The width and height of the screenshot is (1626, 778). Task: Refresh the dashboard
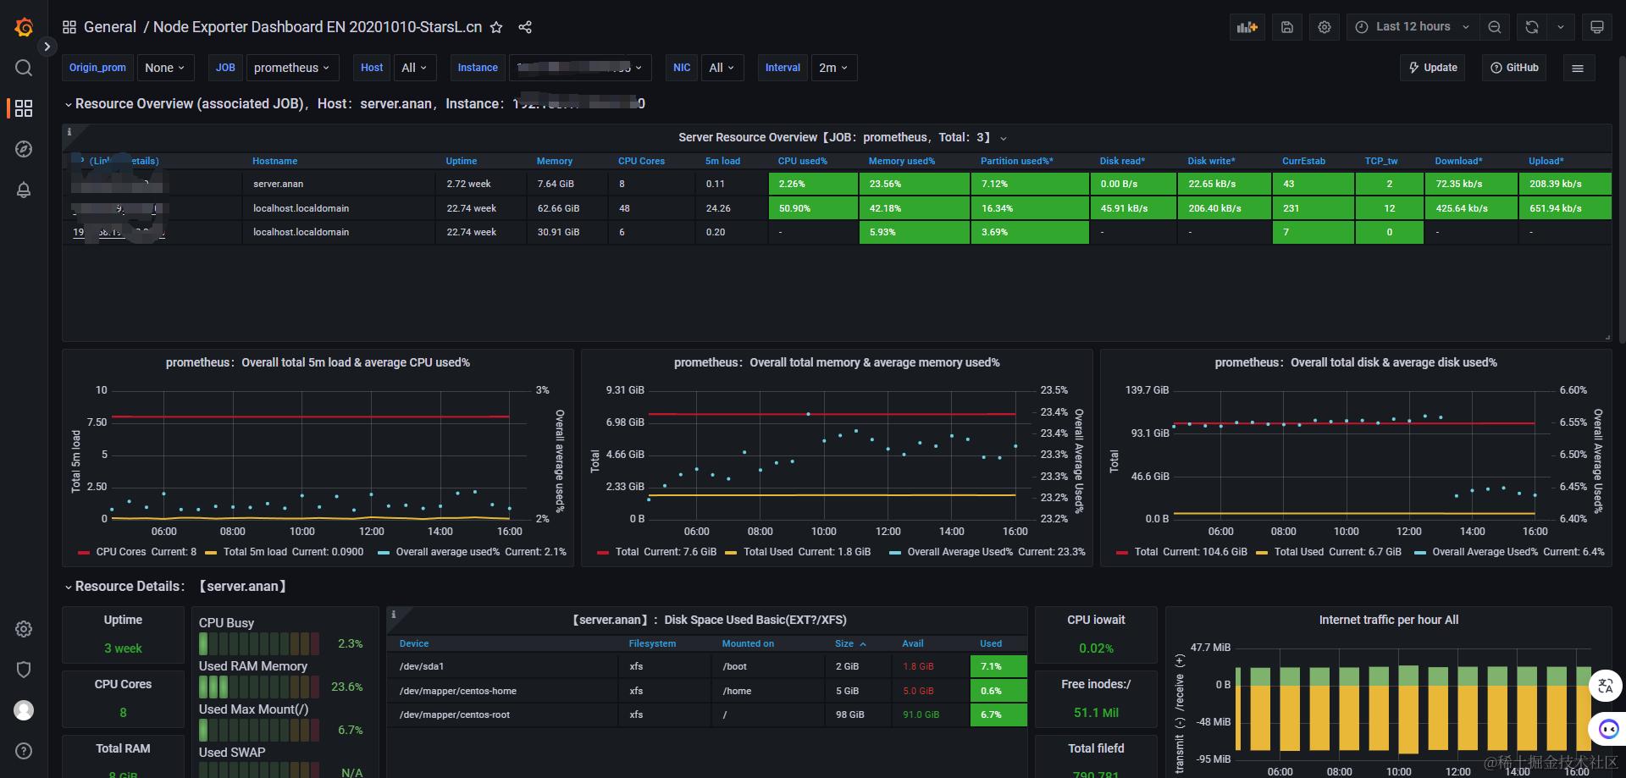tap(1532, 27)
